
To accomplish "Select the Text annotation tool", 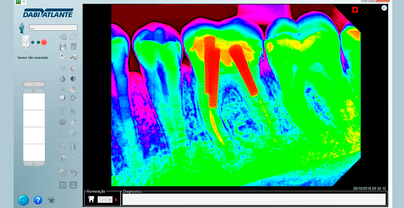I will click(x=63, y=112).
